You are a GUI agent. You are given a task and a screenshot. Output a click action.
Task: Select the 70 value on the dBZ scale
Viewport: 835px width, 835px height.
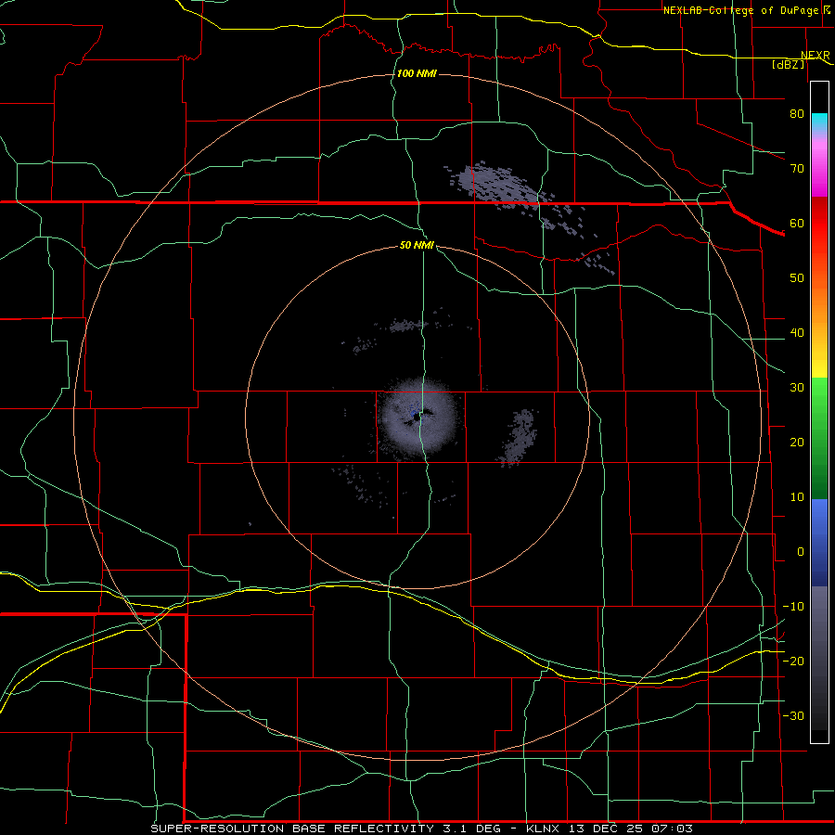pos(797,168)
